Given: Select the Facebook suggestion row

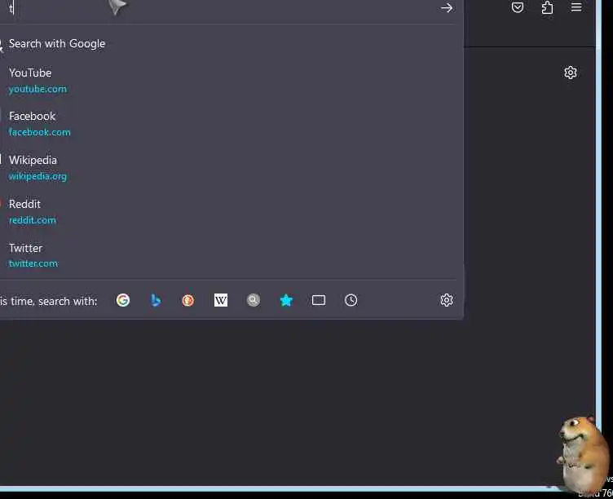Looking at the screenshot, I should point(228,124).
